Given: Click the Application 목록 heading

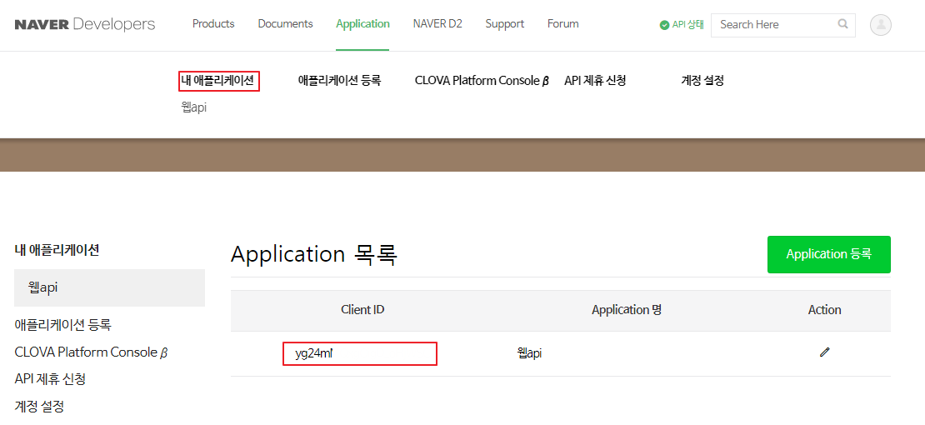Looking at the screenshot, I should pyautogui.click(x=314, y=254).
